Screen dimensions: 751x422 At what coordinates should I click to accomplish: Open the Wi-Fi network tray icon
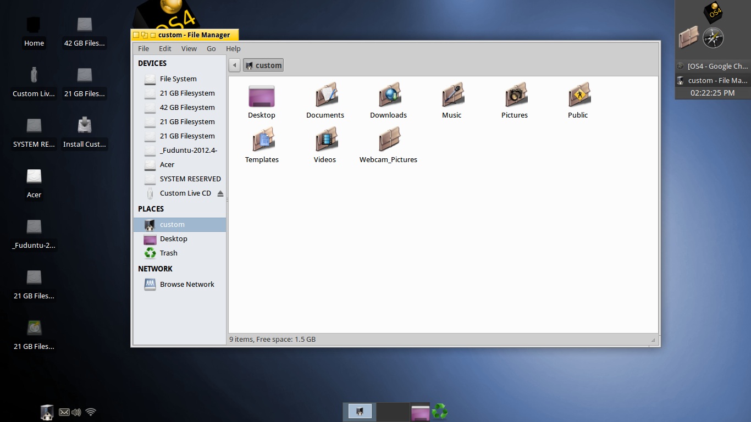point(91,412)
